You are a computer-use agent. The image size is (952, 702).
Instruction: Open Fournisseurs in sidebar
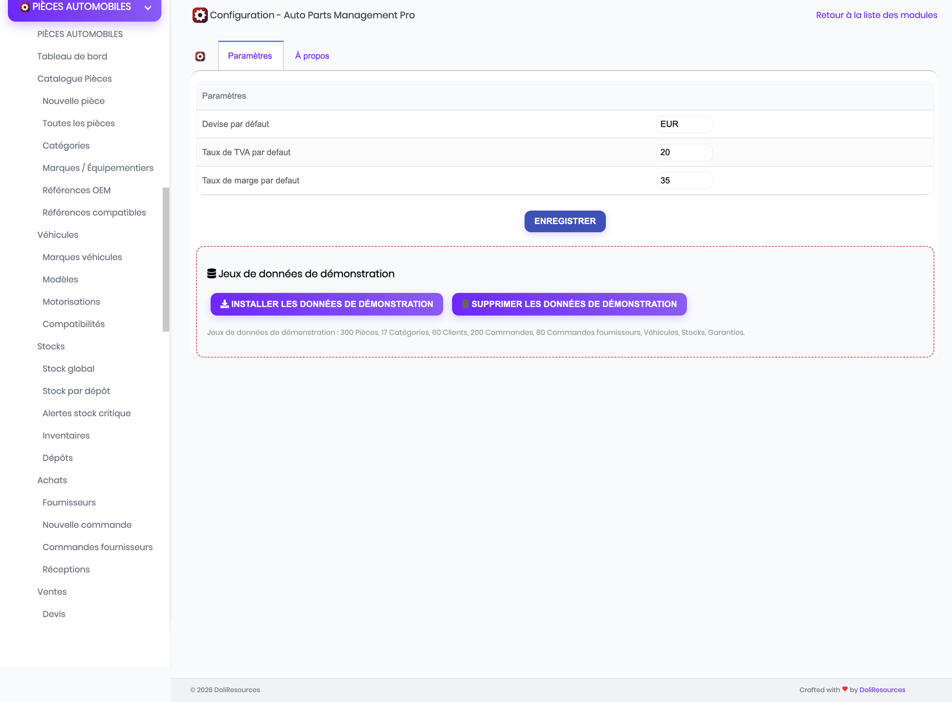click(x=69, y=503)
